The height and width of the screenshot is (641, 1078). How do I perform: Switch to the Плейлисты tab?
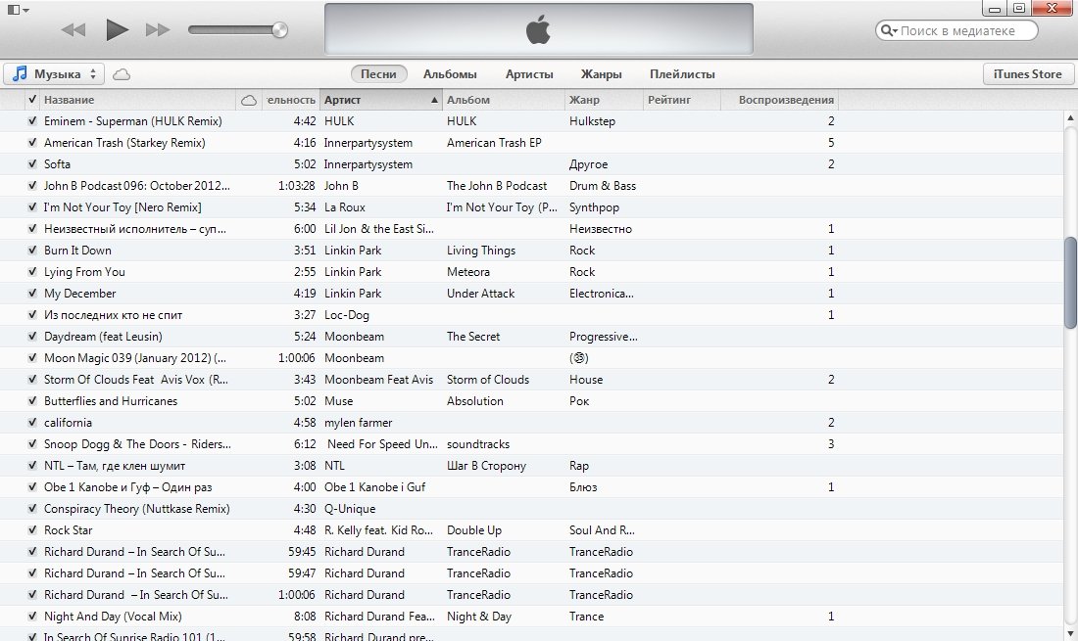(x=682, y=74)
